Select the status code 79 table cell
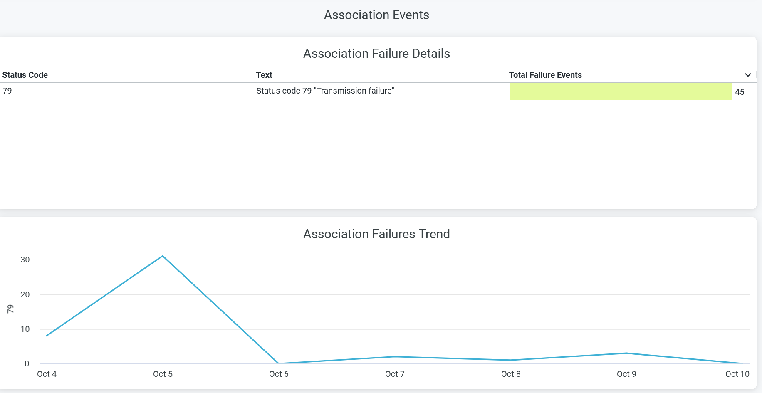 tap(7, 91)
